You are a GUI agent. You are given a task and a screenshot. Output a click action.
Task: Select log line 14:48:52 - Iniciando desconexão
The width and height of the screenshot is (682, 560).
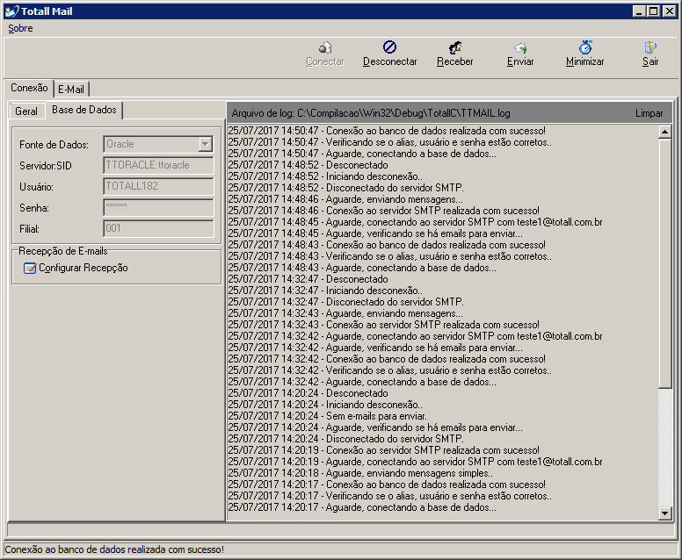point(325,176)
